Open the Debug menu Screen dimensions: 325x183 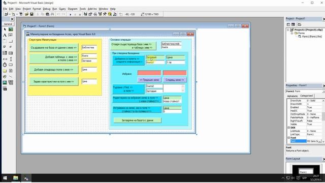[47, 9]
